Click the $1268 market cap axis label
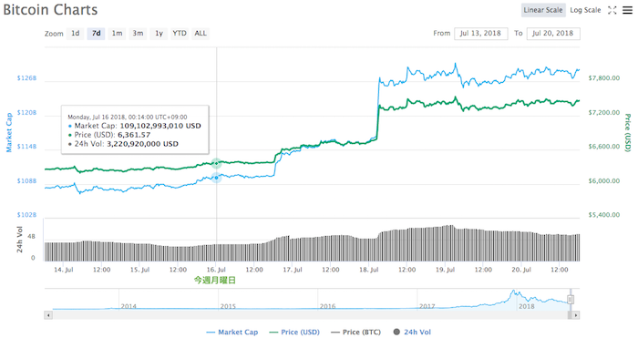 tap(26, 78)
